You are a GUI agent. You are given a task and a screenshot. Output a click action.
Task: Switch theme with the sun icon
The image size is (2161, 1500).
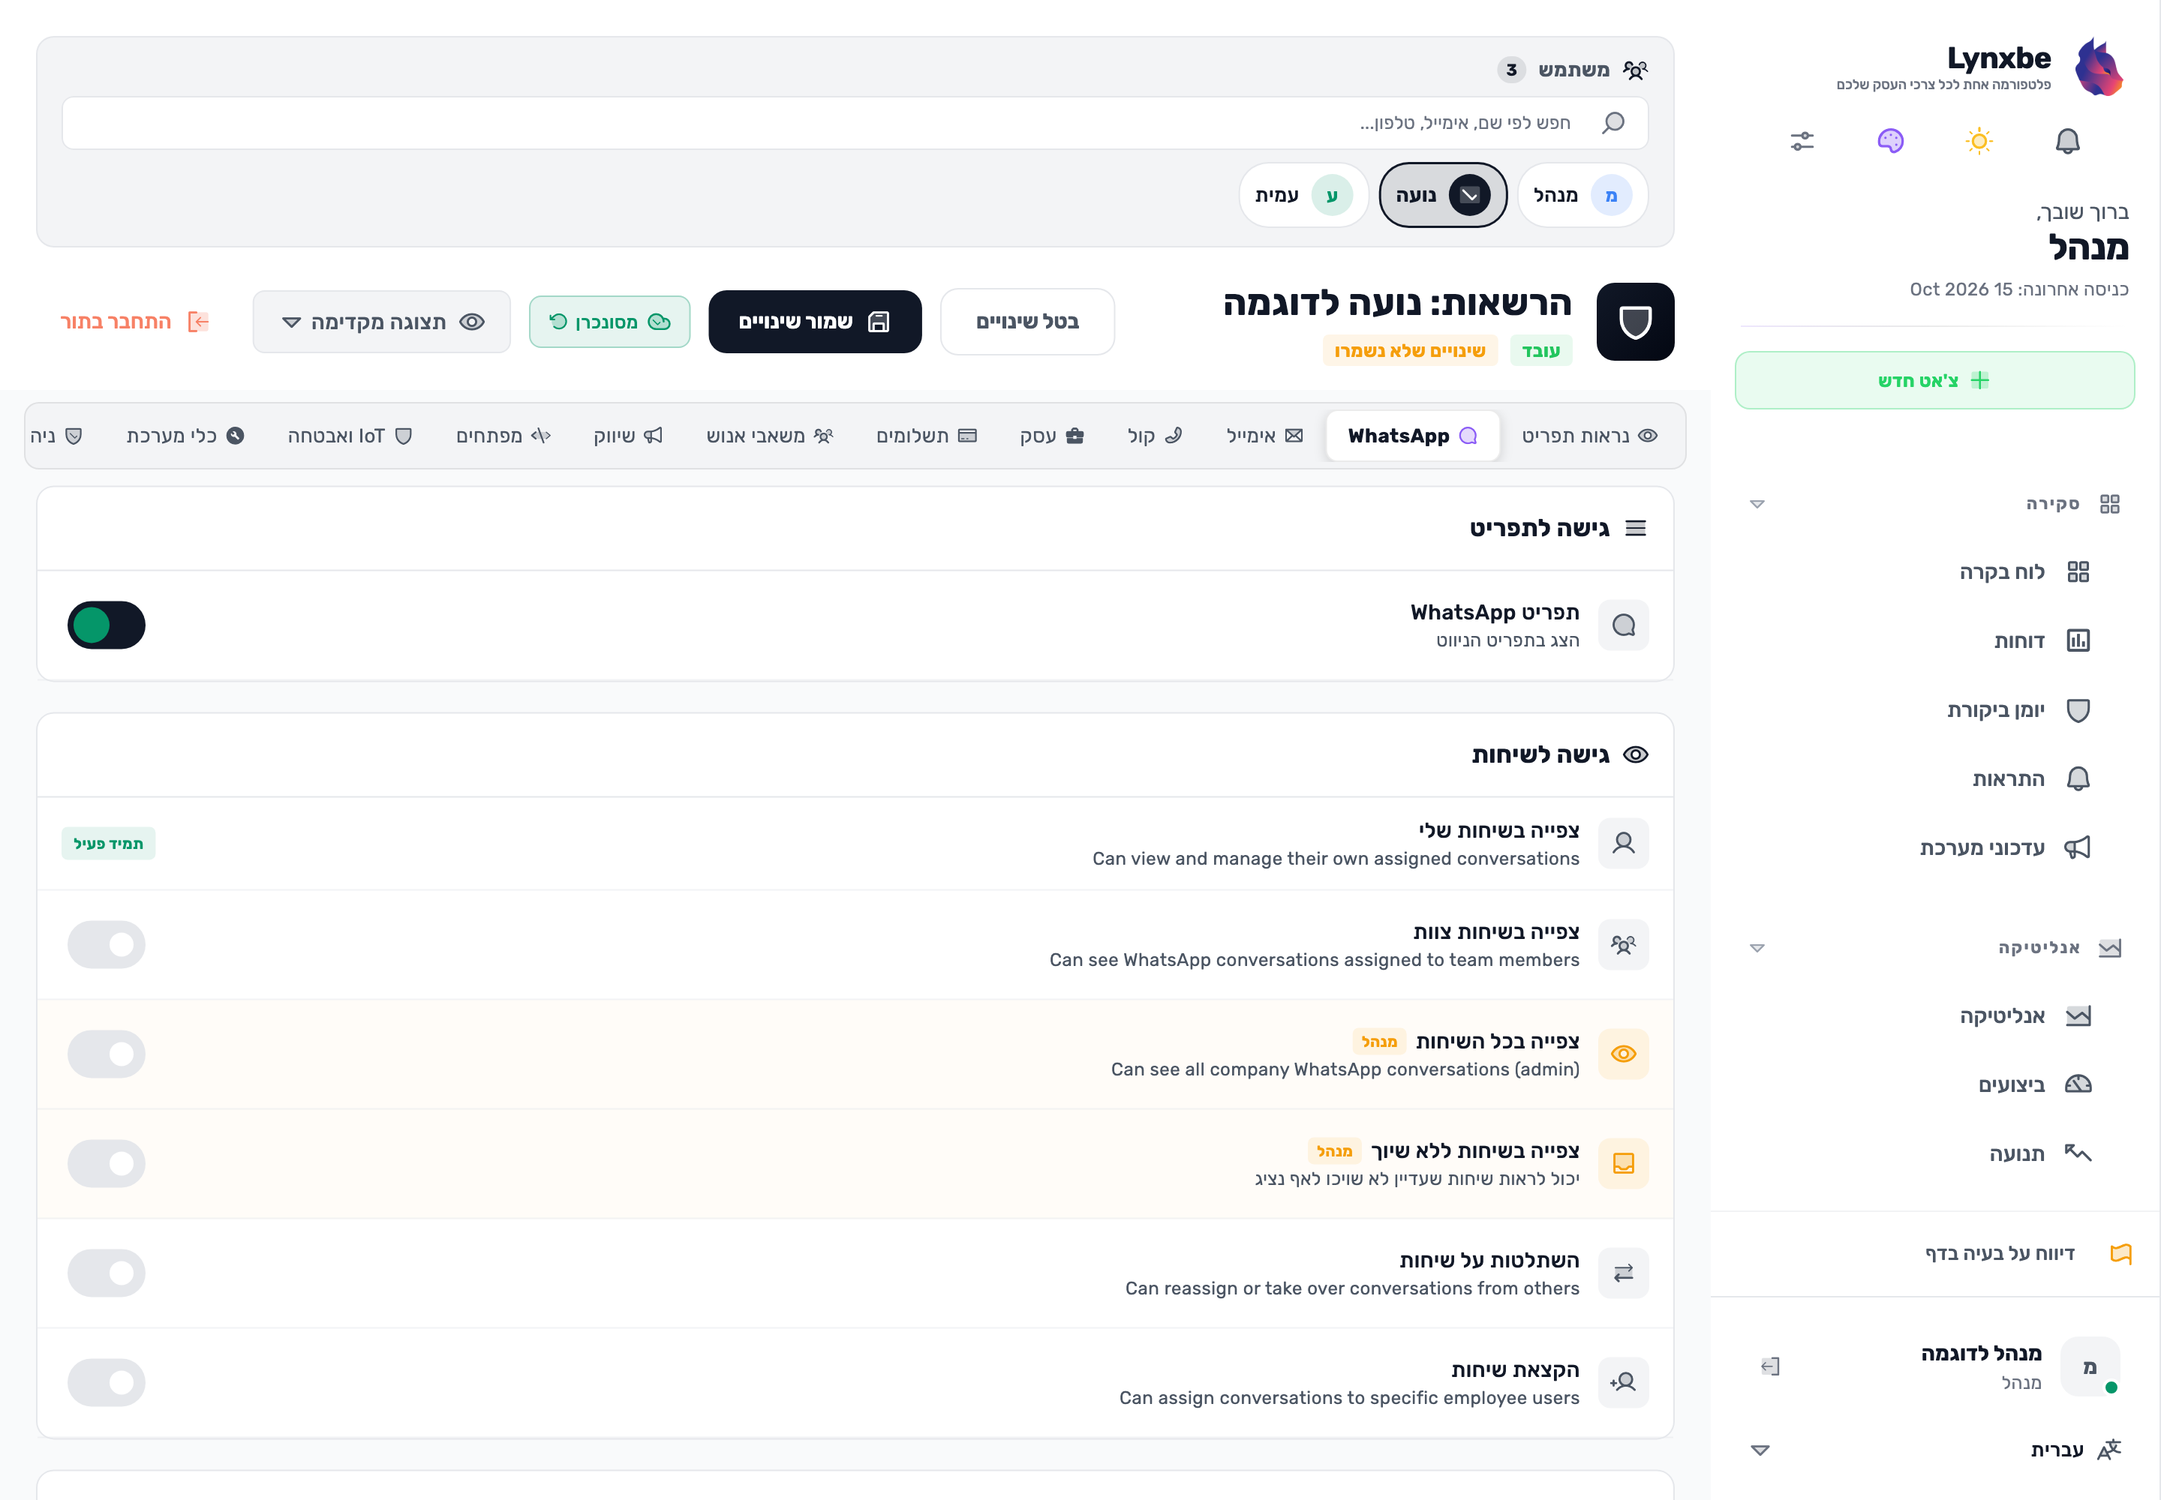point(1979,141)
